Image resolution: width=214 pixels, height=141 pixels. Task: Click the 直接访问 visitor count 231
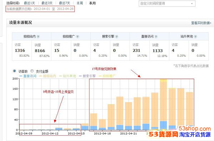click(x=137, y=51)
